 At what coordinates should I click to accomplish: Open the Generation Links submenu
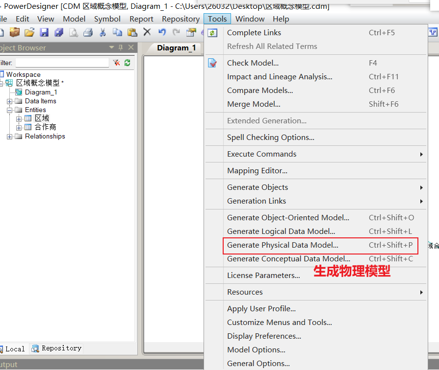(316, 201)
